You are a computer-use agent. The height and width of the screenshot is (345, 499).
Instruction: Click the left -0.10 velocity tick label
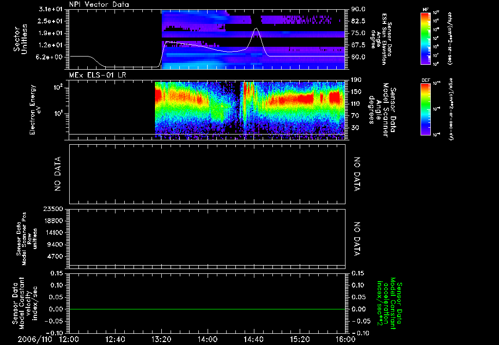54,333
